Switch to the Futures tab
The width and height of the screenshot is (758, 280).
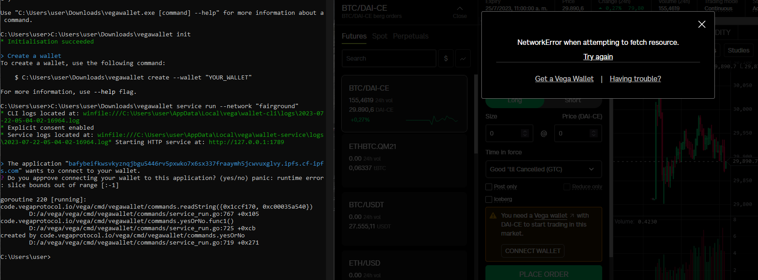[354, 36]
